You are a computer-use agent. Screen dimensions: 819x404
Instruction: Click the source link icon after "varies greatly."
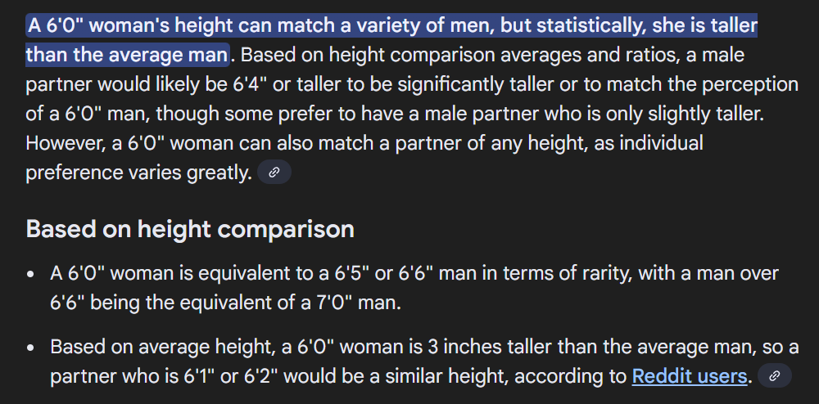[274, 173]
